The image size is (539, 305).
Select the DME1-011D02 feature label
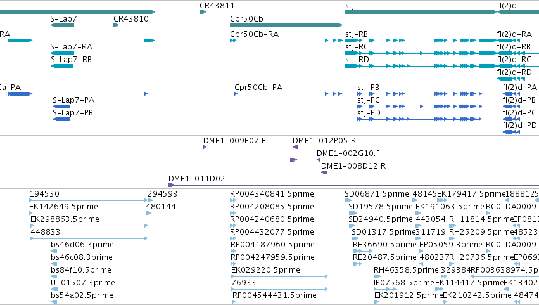(196, 179)
